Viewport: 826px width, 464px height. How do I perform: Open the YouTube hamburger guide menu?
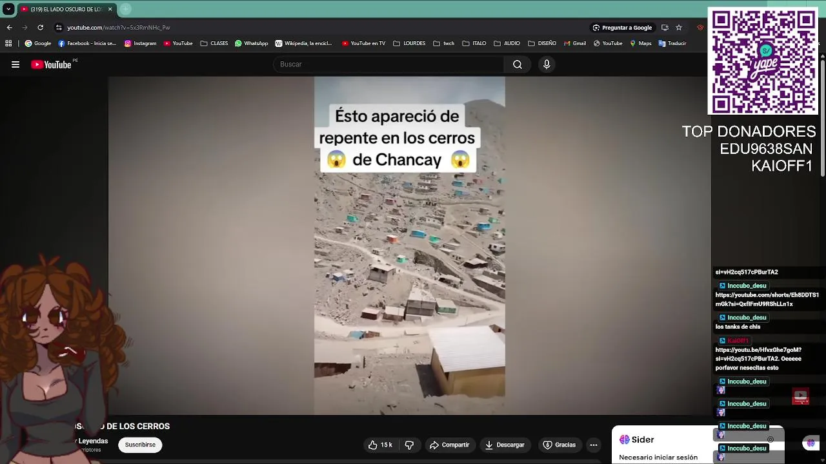[15, 64]
